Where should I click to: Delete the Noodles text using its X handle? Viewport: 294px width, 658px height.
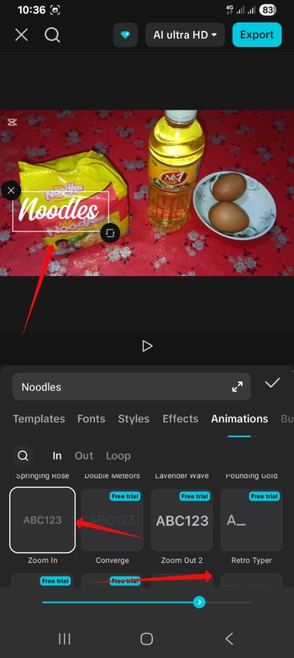pyautogui.click(x=12, y=191)
